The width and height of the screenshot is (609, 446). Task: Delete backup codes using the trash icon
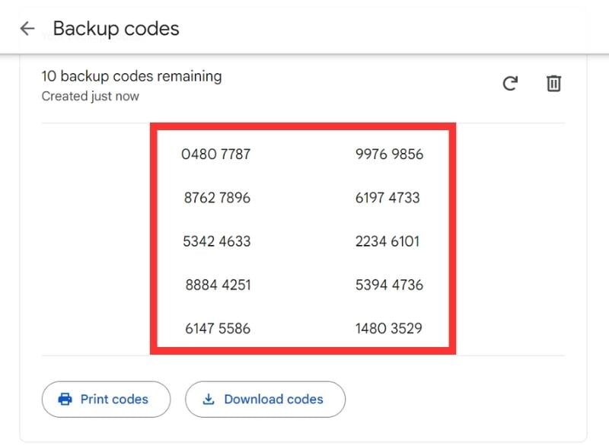click(554, 83)
